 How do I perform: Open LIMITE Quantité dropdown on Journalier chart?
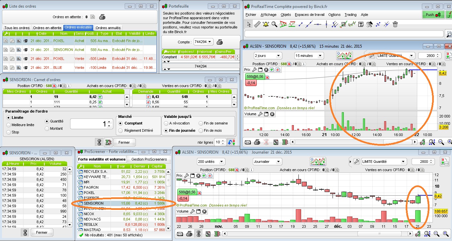click(384, 162)
